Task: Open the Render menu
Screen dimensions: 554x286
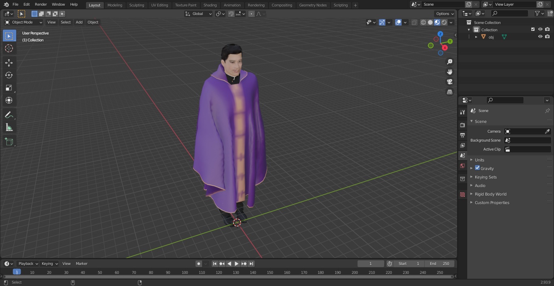Action: coord(41,4)
